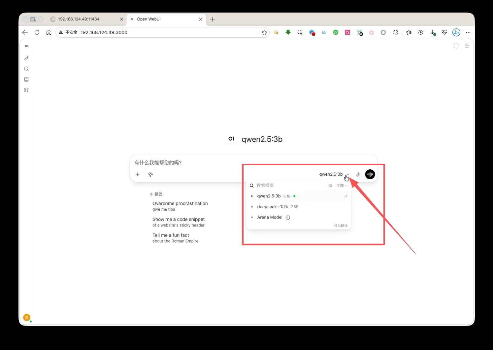Open the favorites list icon
This screenshot has height=350, width=493.
click(x=409, y=32)
